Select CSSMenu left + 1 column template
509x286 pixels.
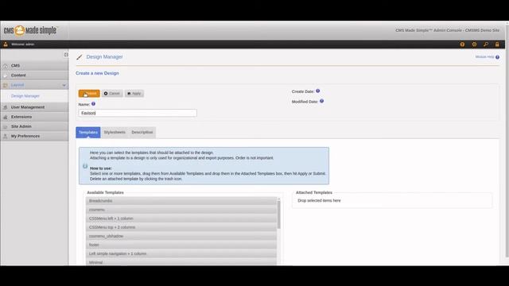click(x=181, y=218)
